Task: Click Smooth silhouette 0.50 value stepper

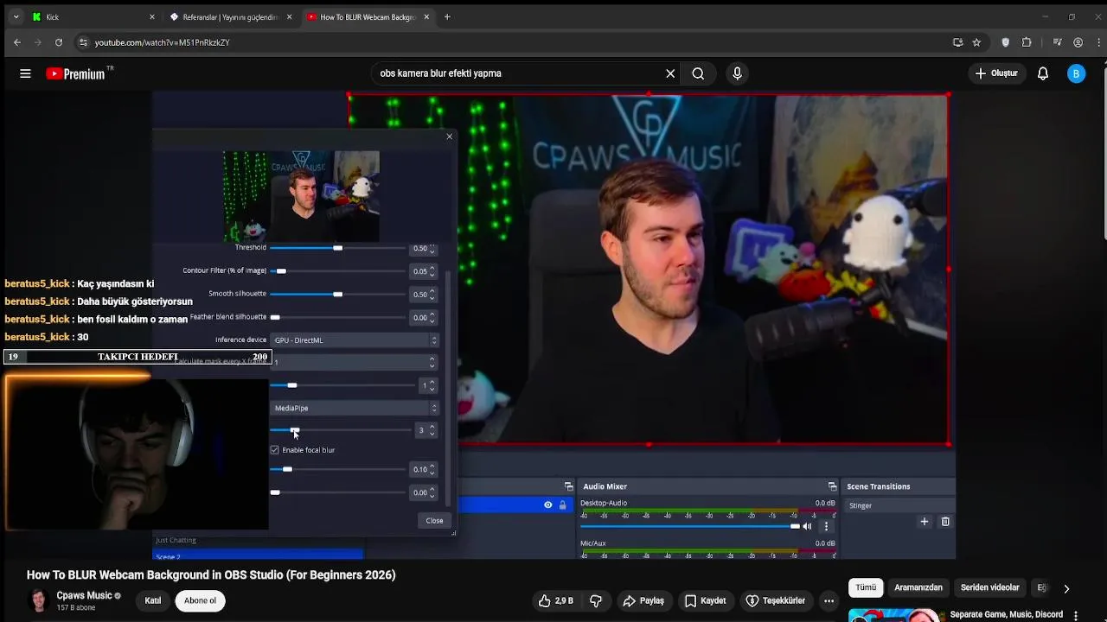Action: pos(432,295)
